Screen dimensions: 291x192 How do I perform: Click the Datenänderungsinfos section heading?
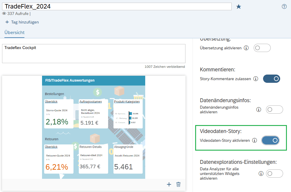[225, 100]
